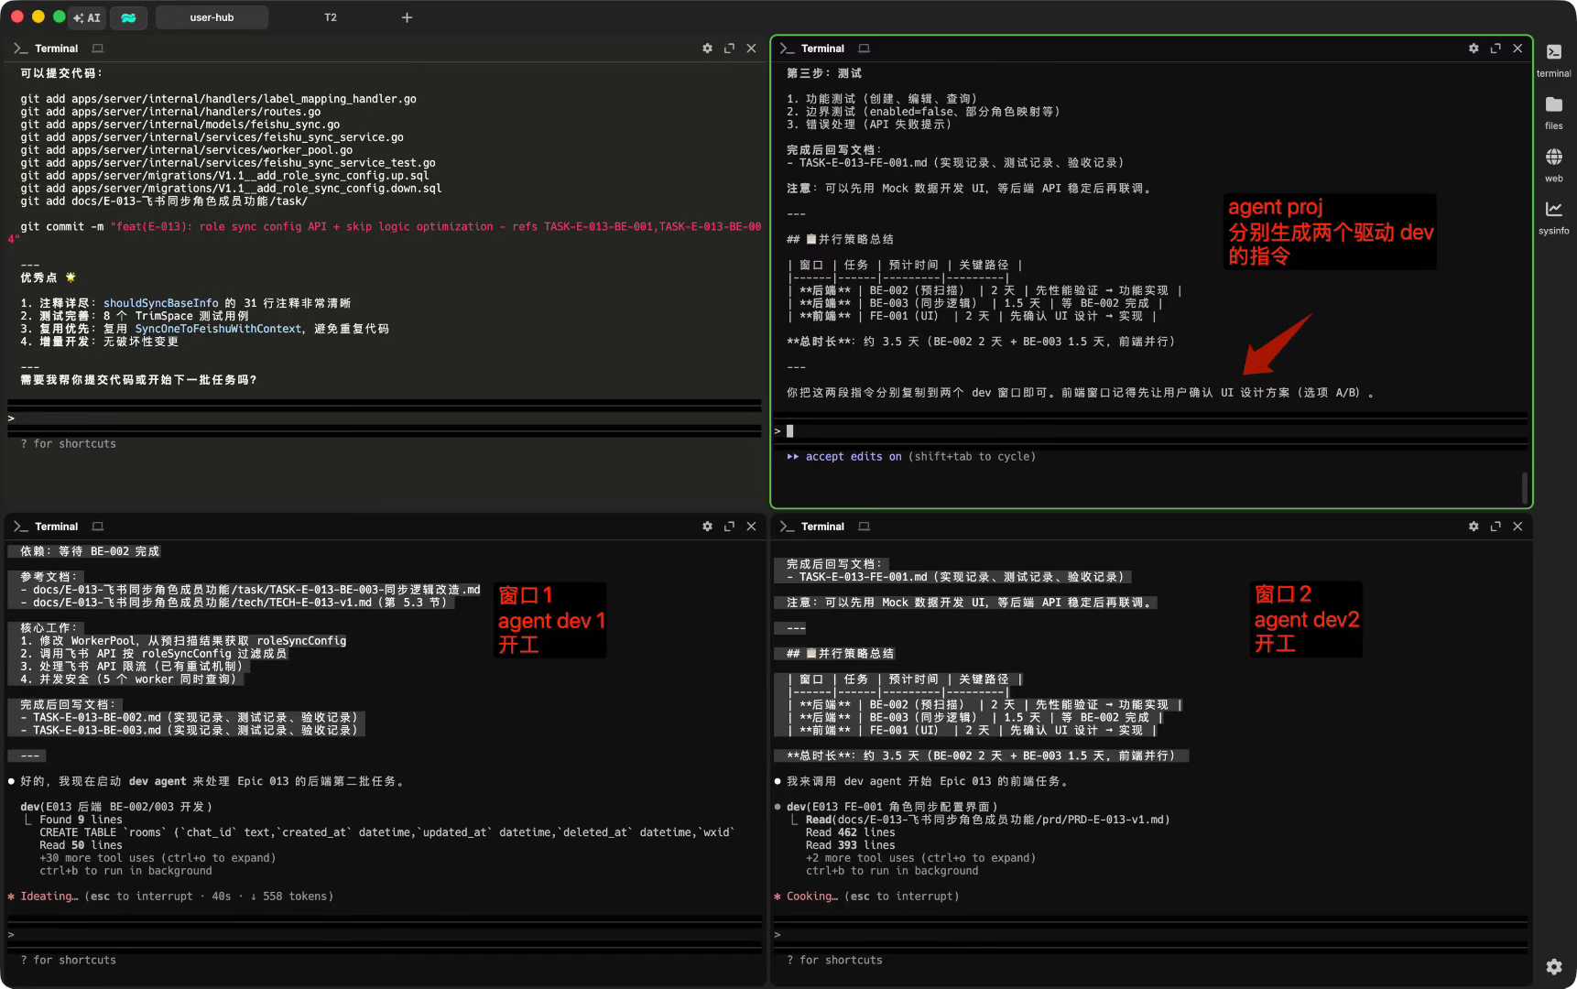
Task: Open settings for top-right terminal pane
Action: [x=1473, y=49]
